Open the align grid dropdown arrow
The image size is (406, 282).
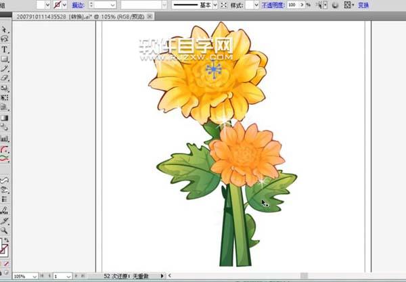[353, 5]
